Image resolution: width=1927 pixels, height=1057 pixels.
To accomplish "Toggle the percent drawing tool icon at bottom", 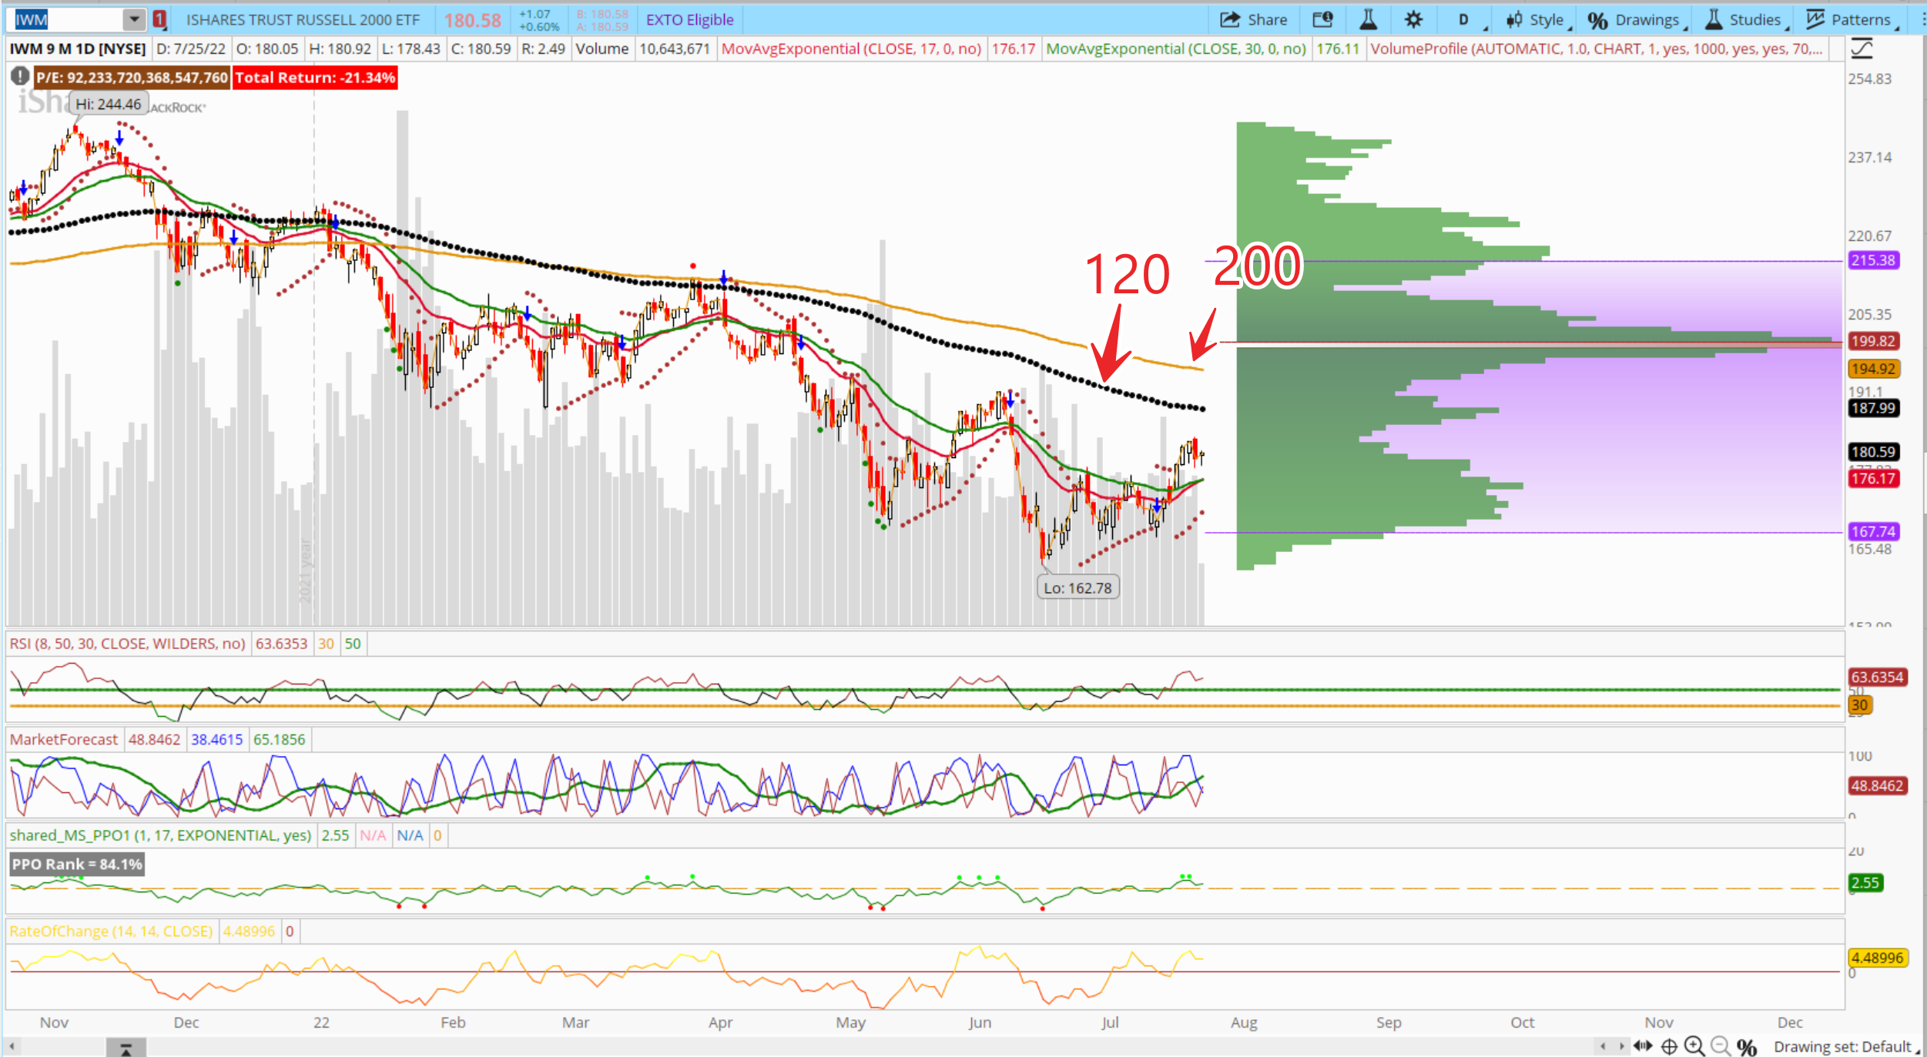I will coord(1747,1046).
